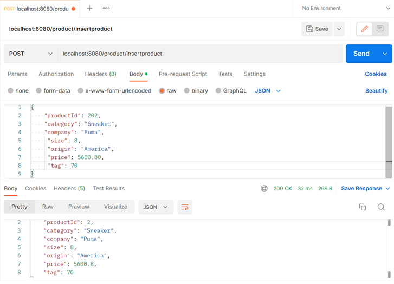This screenshot has width=394, height=284.
Task: Click the request name localhost:8080/product/insertproduct title
Action: [61, 29]
